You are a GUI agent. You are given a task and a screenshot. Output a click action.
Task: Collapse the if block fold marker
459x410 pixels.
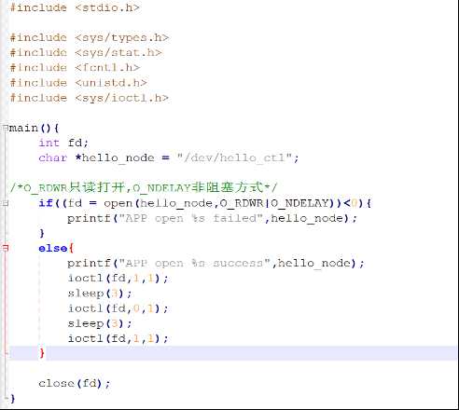pos(6,203)
